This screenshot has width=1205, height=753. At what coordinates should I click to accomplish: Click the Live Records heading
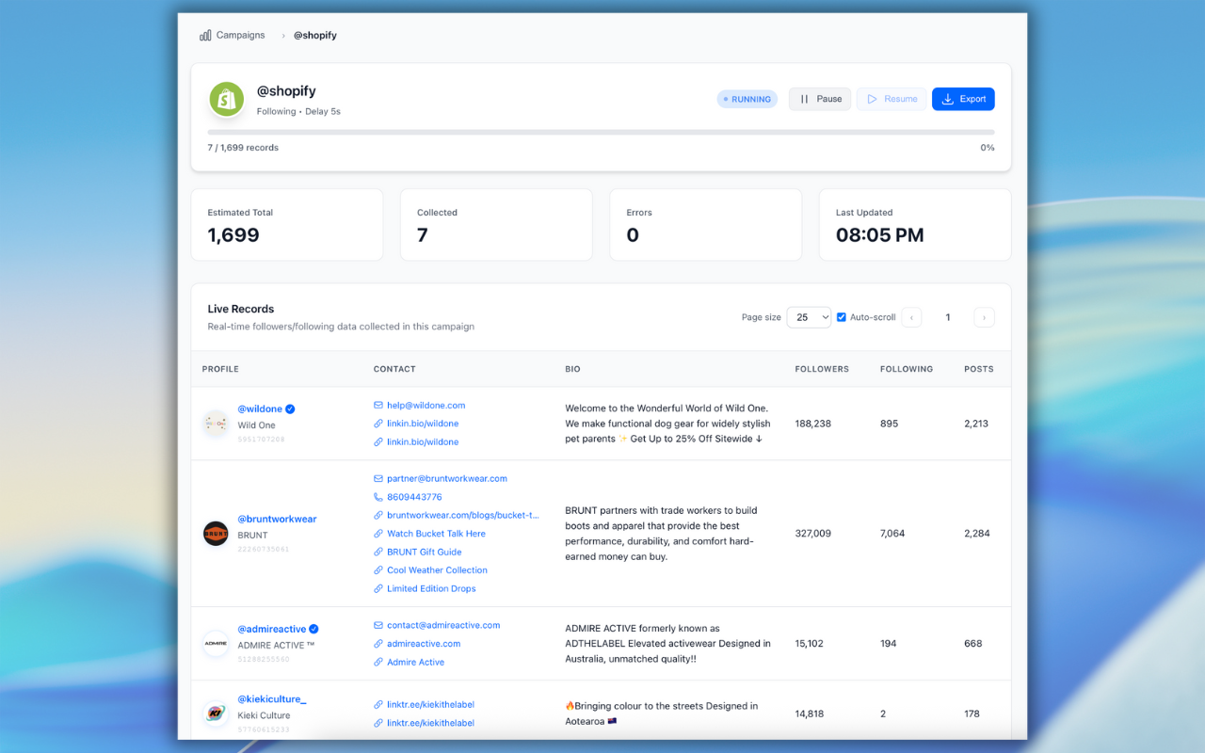coord(241,309)
